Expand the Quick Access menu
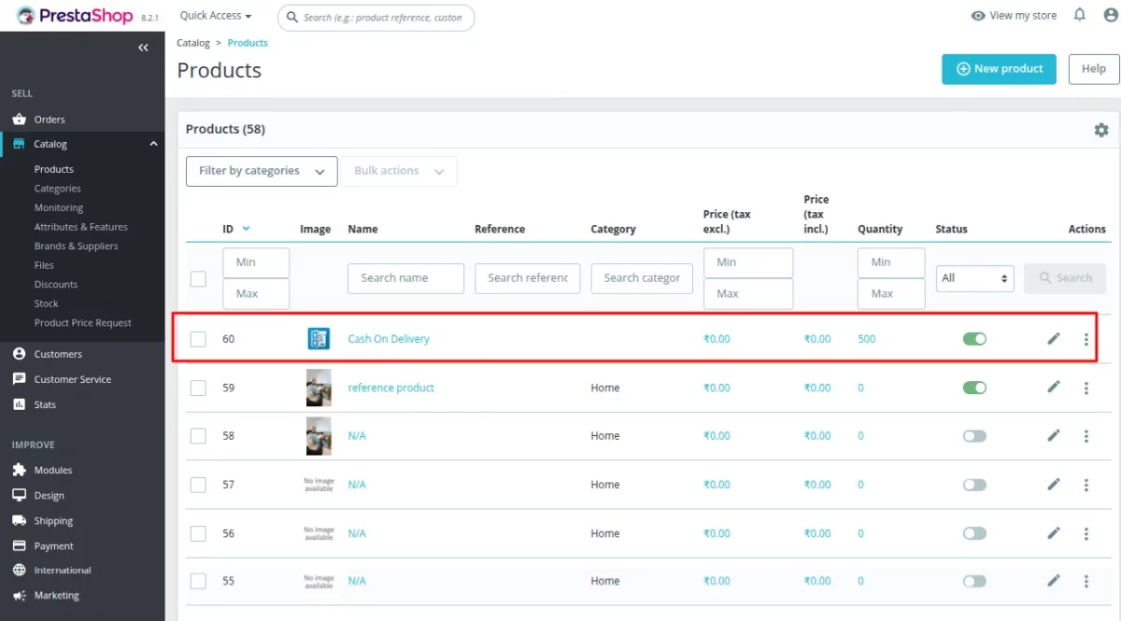The height and width of the screenshot is (621, 1121). (x=216, y=16)
